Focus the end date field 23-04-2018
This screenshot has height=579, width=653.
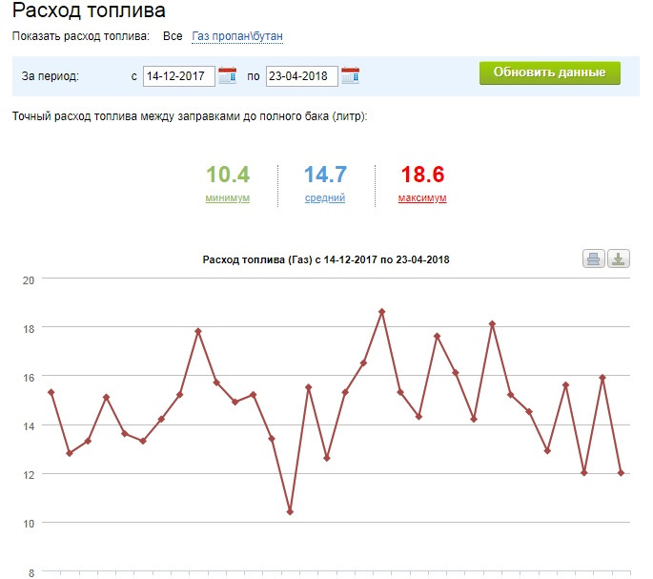coord(302,76)
